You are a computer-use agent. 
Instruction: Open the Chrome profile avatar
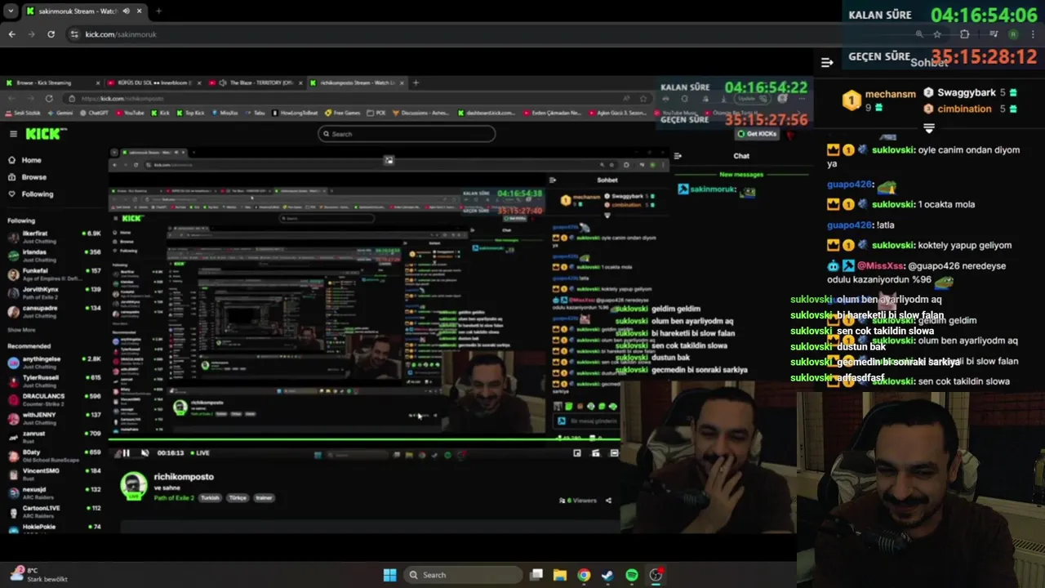(x=1013, y=34)
